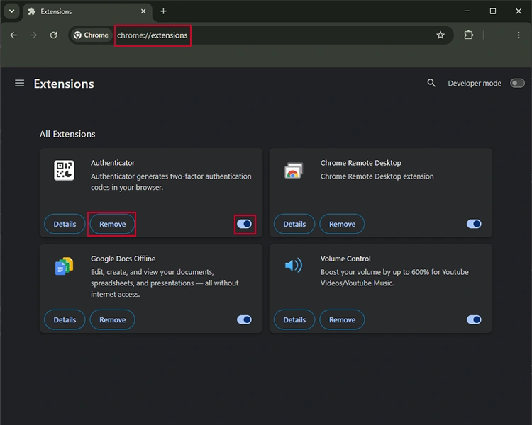The width and height of the screenshot is (532, 425).
Task: Disable the Volume Control toggle
Action: coord(474,319)
